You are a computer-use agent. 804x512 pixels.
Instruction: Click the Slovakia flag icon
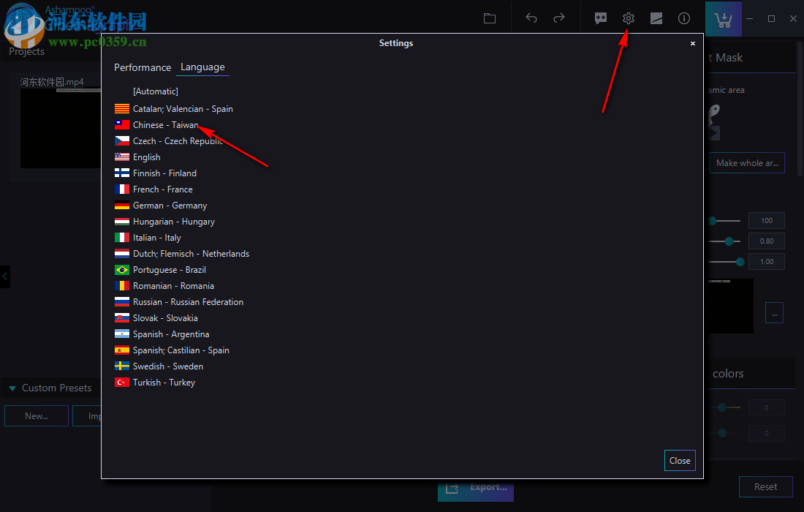[x=121, y=318]
